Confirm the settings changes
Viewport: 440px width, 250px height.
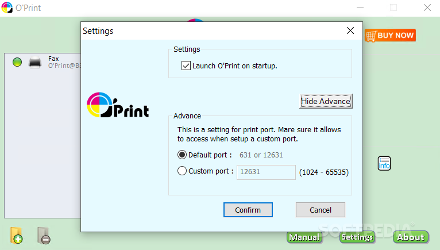click(248, 210)
